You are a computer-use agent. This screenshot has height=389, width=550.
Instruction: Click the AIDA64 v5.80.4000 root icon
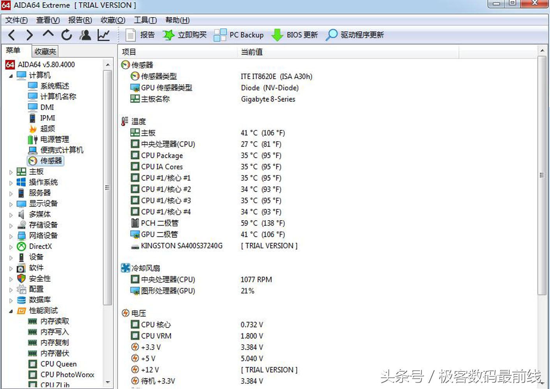(x=10, y=65)
